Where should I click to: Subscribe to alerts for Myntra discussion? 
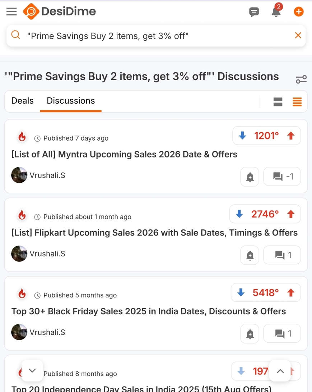(x=250, y=177)
